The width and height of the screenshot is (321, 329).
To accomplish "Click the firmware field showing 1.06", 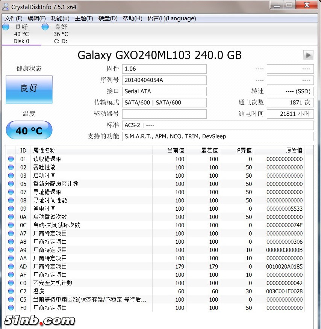I will tap(164, 69).
